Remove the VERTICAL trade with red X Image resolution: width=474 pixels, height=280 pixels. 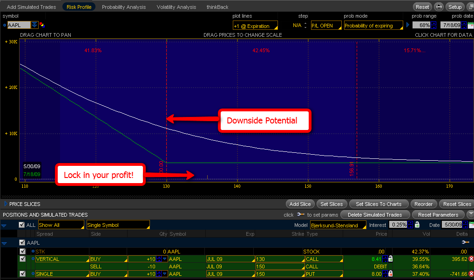click(471, 259)
